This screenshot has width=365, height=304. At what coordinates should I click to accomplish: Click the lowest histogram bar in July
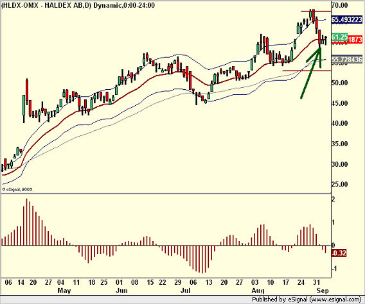pos(202,259)
